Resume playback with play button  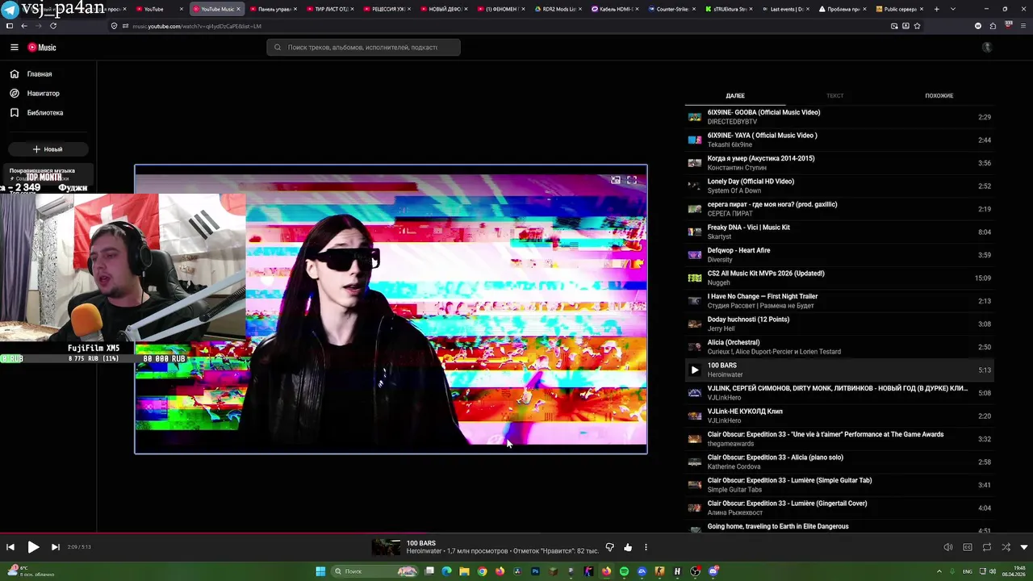(x=33, y=547)
